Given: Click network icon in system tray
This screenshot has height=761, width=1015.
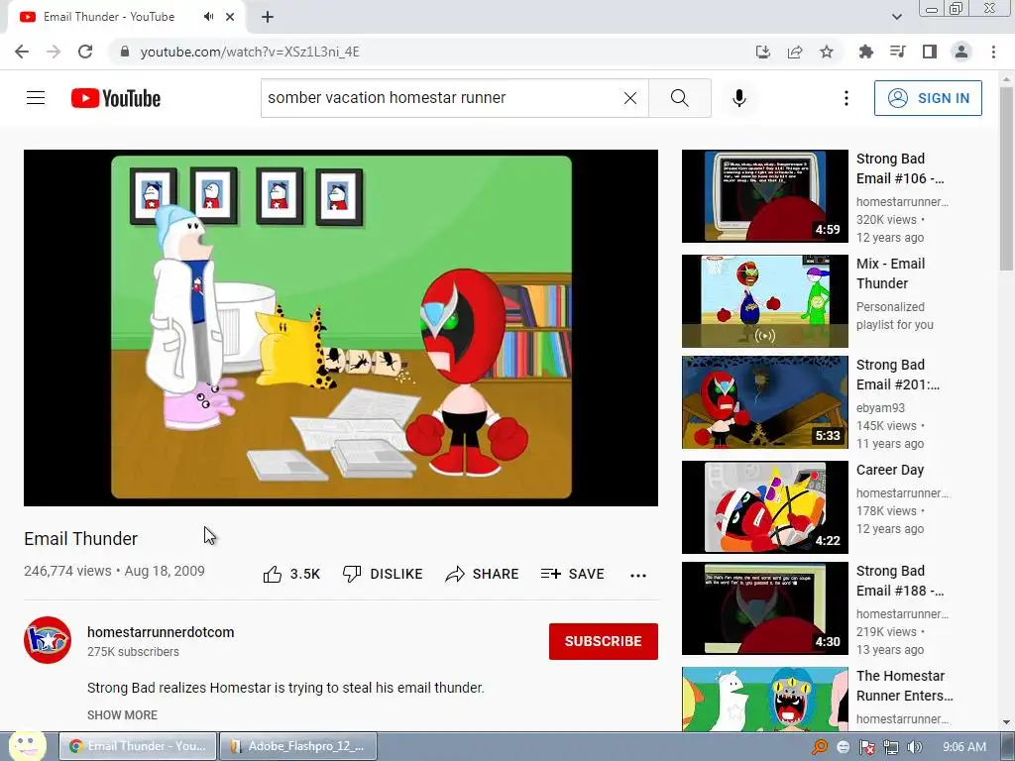Looking at the screenshot, I should [891, 747].
